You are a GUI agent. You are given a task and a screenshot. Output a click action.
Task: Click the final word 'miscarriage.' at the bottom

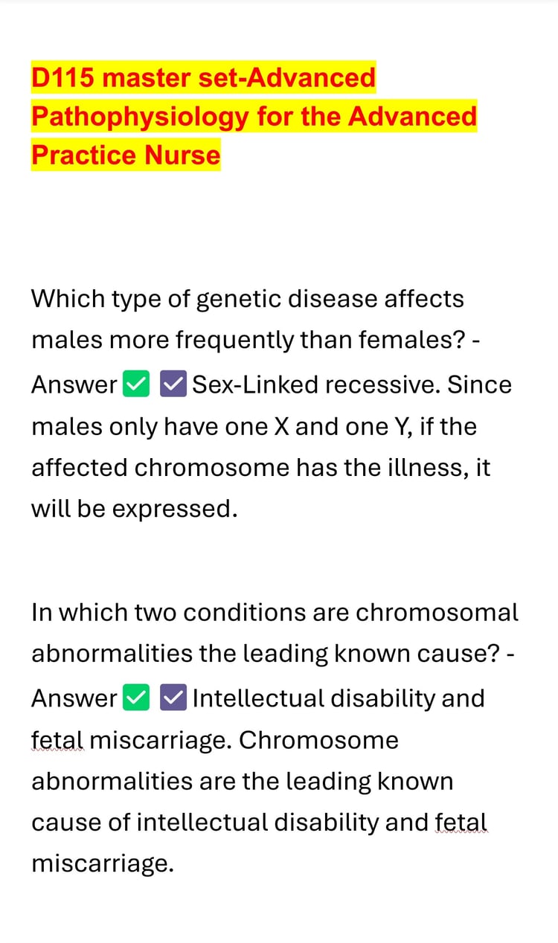102,864
